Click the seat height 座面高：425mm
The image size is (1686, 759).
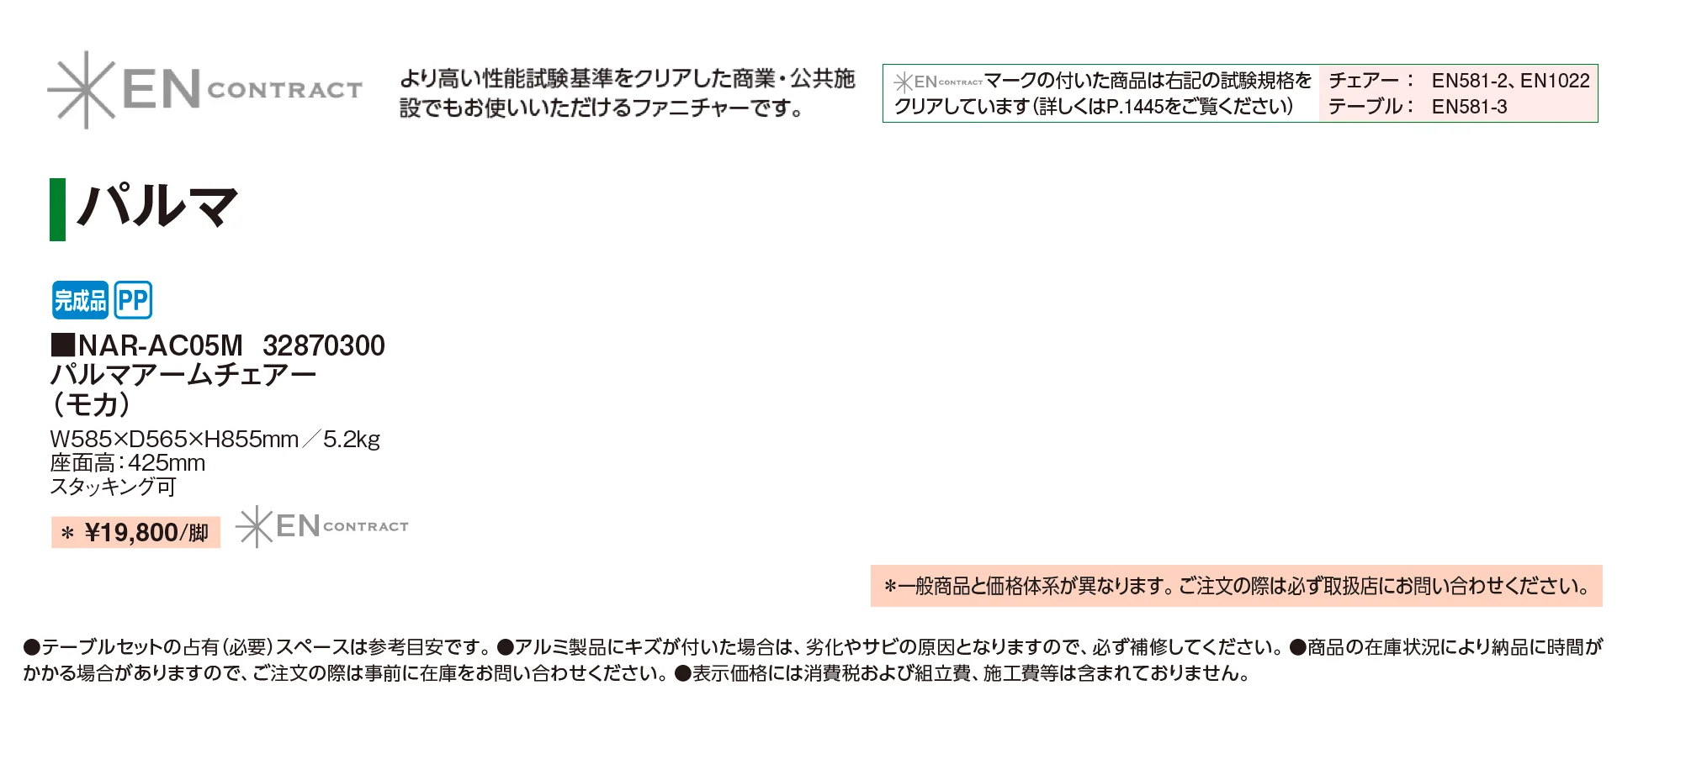[128, 463]
